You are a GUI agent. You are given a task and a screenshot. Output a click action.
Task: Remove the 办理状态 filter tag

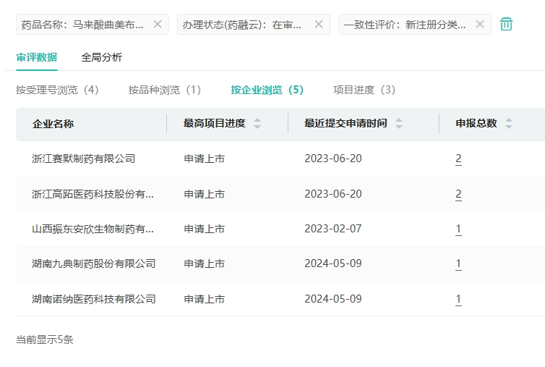(x=319, y=24)
